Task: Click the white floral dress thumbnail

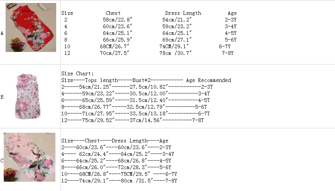Action: [28, 96]
